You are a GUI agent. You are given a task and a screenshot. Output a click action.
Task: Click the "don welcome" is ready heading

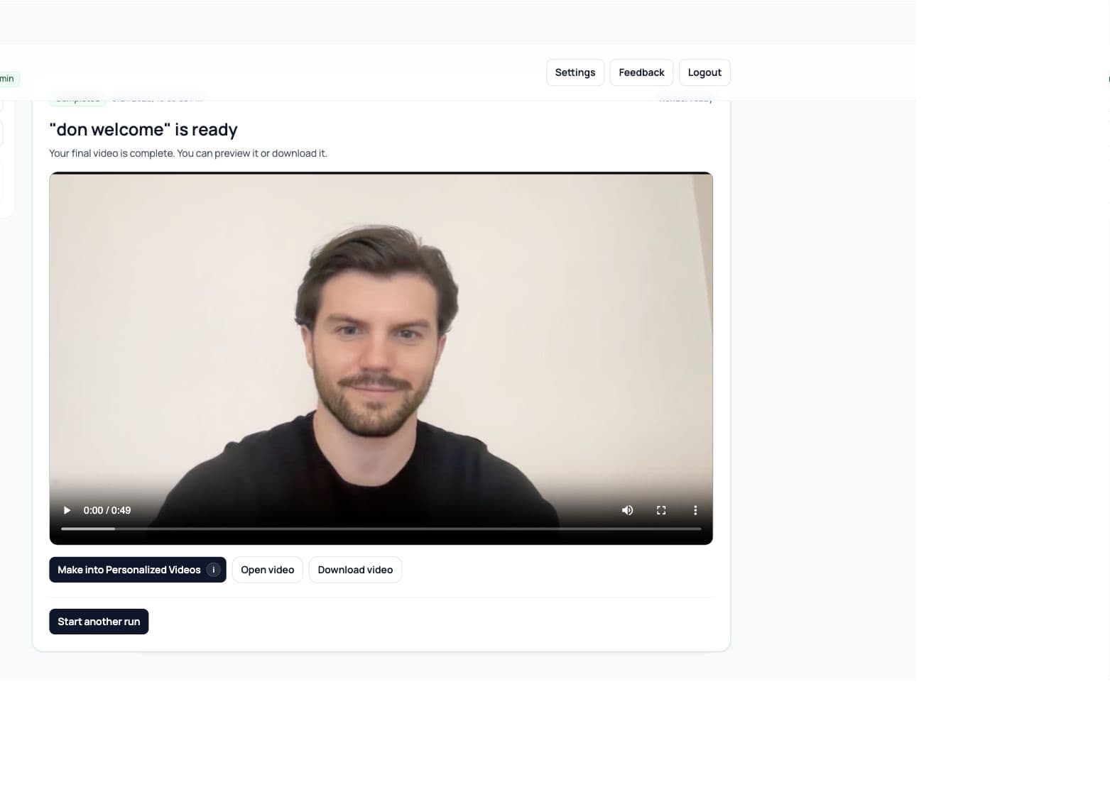tap(143, 130)
